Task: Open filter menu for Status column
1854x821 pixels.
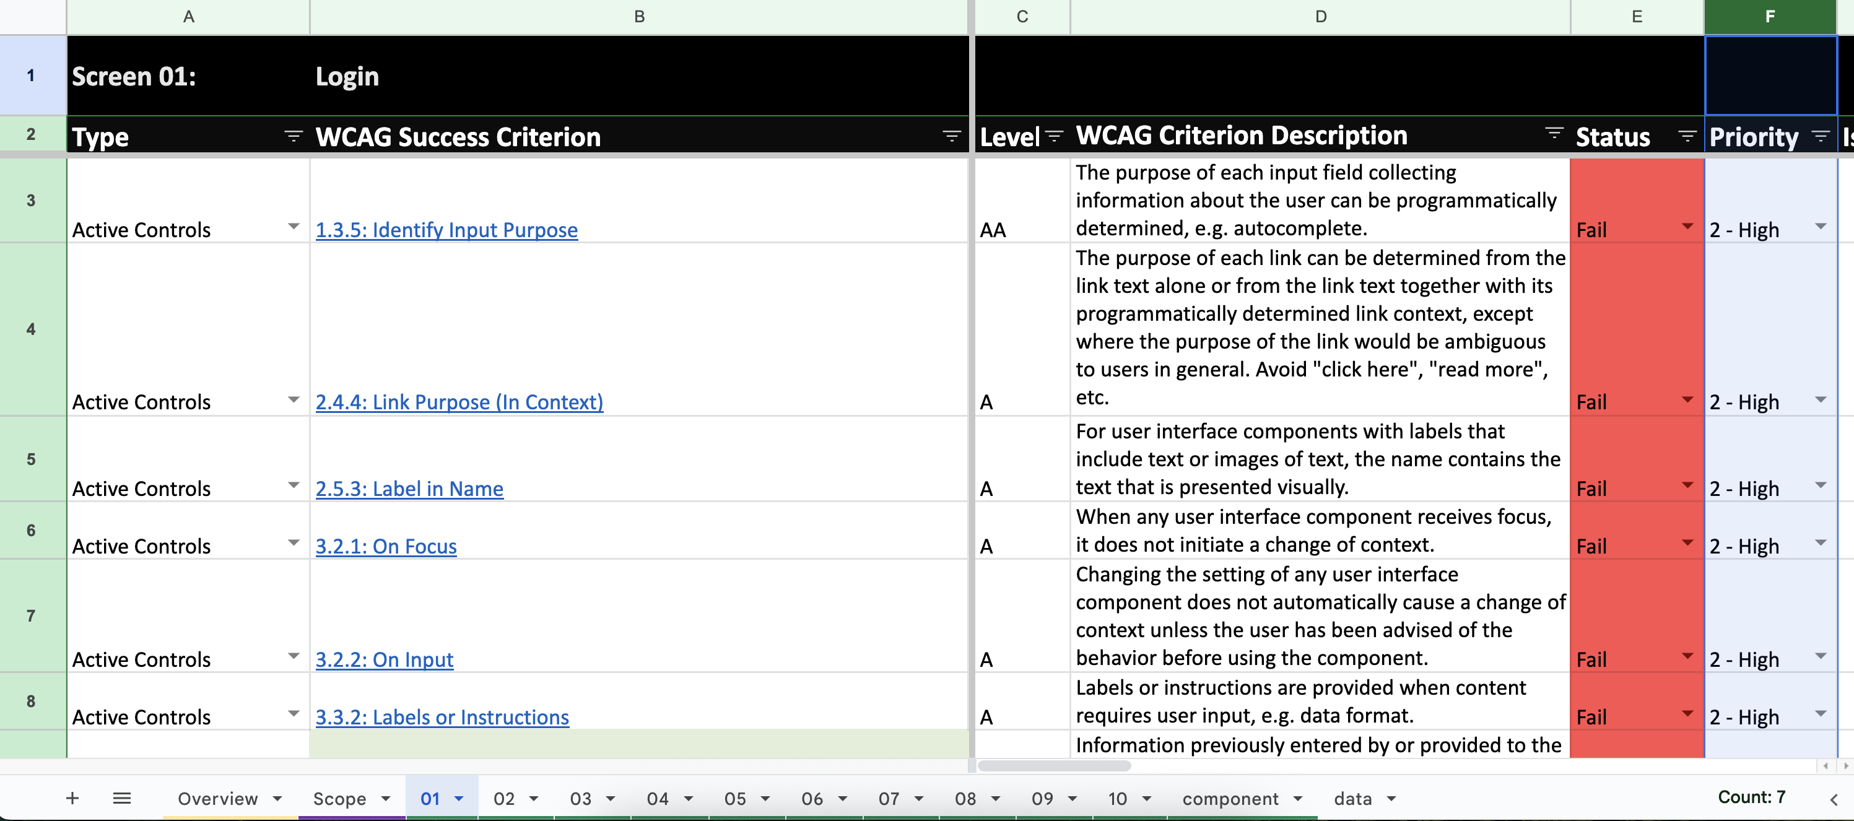Action: point(1687,136)
